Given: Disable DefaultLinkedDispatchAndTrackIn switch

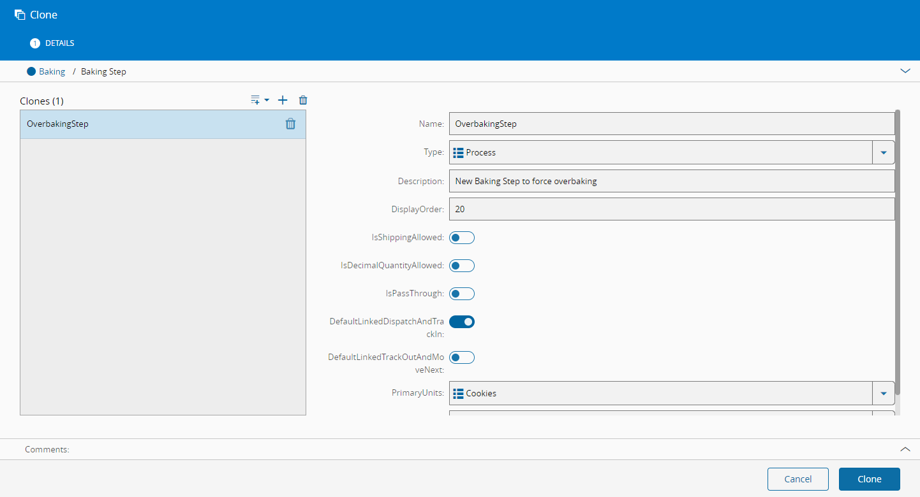Looking at the screenshot, I should (462, 322).
